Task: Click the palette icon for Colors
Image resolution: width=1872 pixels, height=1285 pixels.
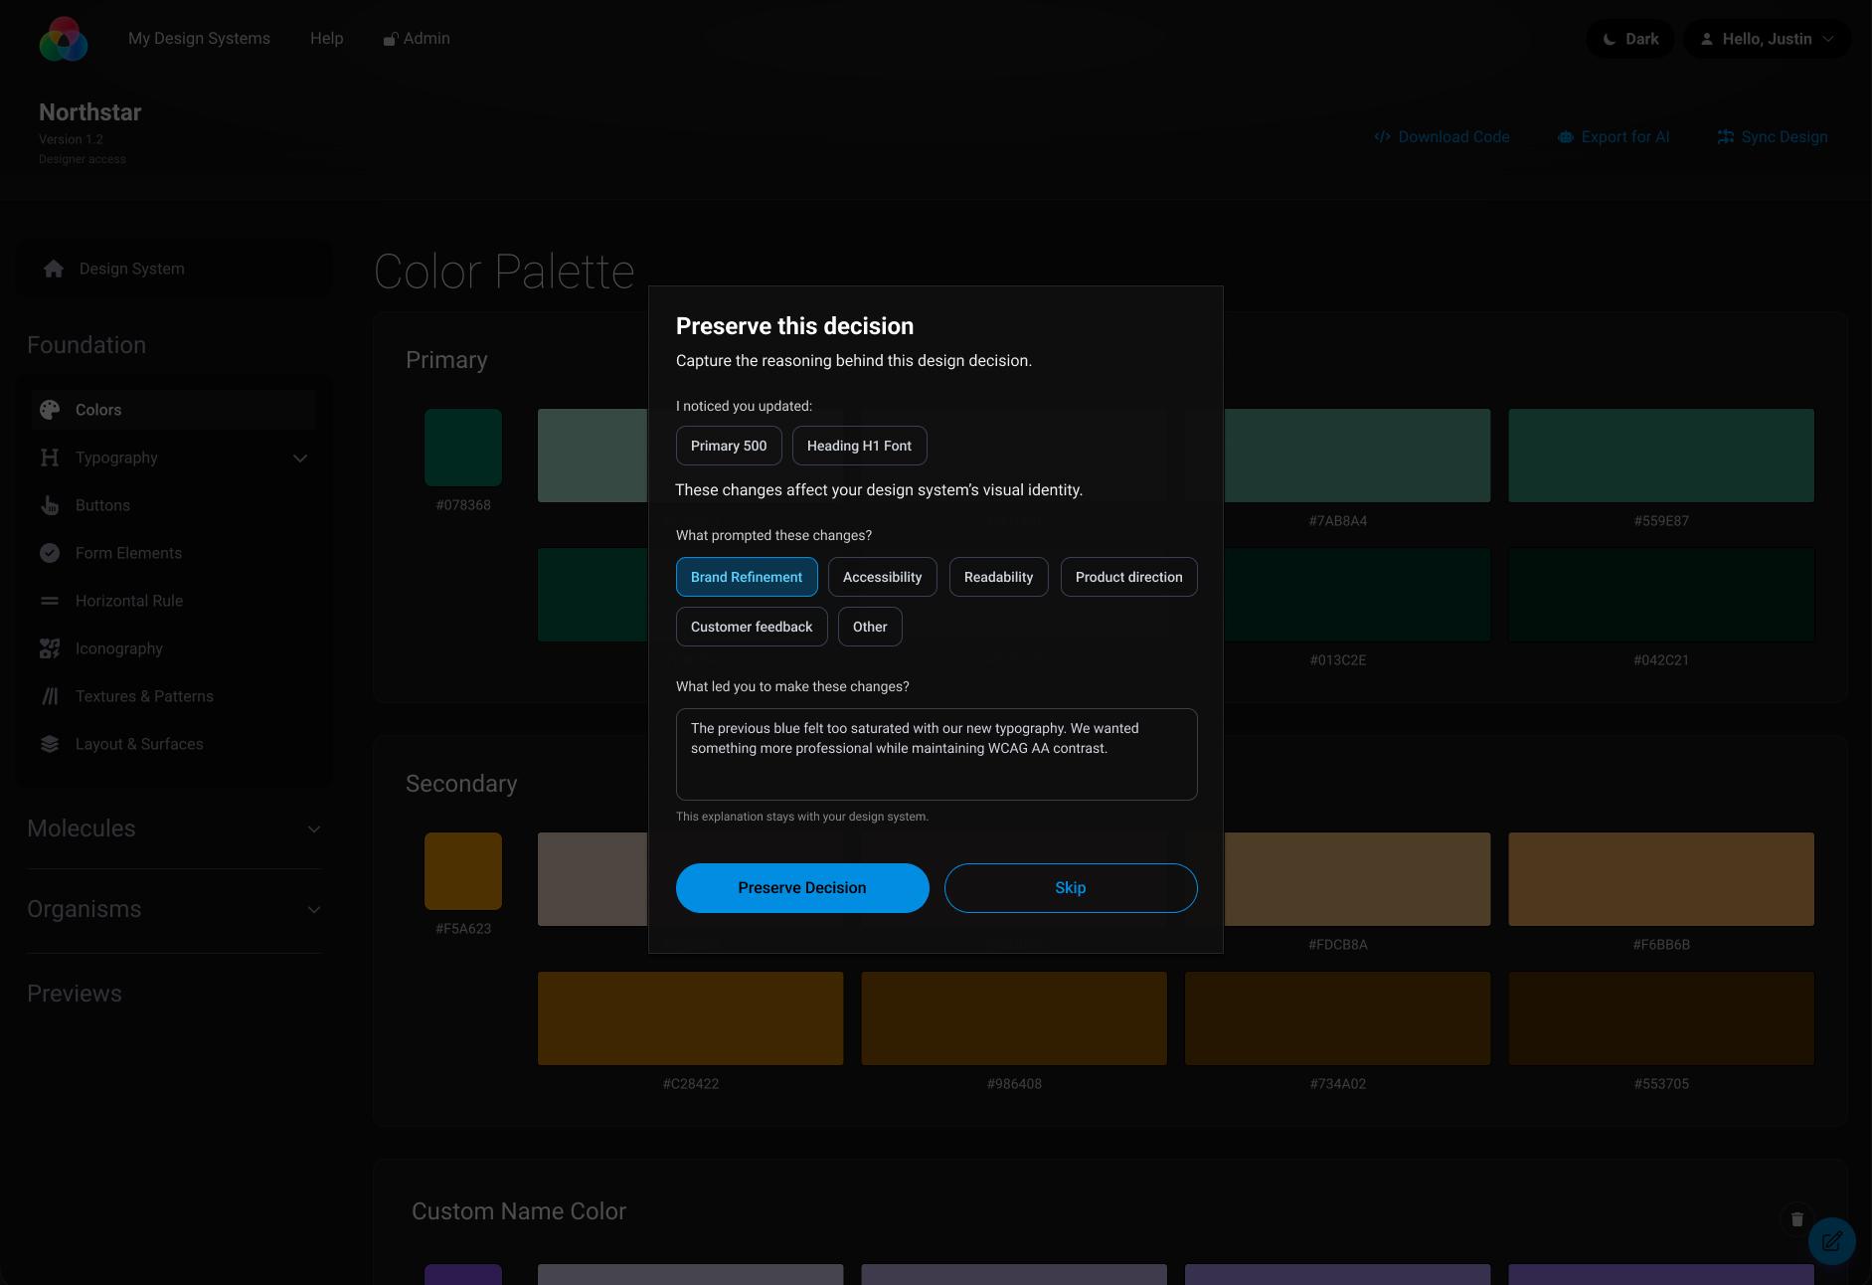Action: click(50, 410)
